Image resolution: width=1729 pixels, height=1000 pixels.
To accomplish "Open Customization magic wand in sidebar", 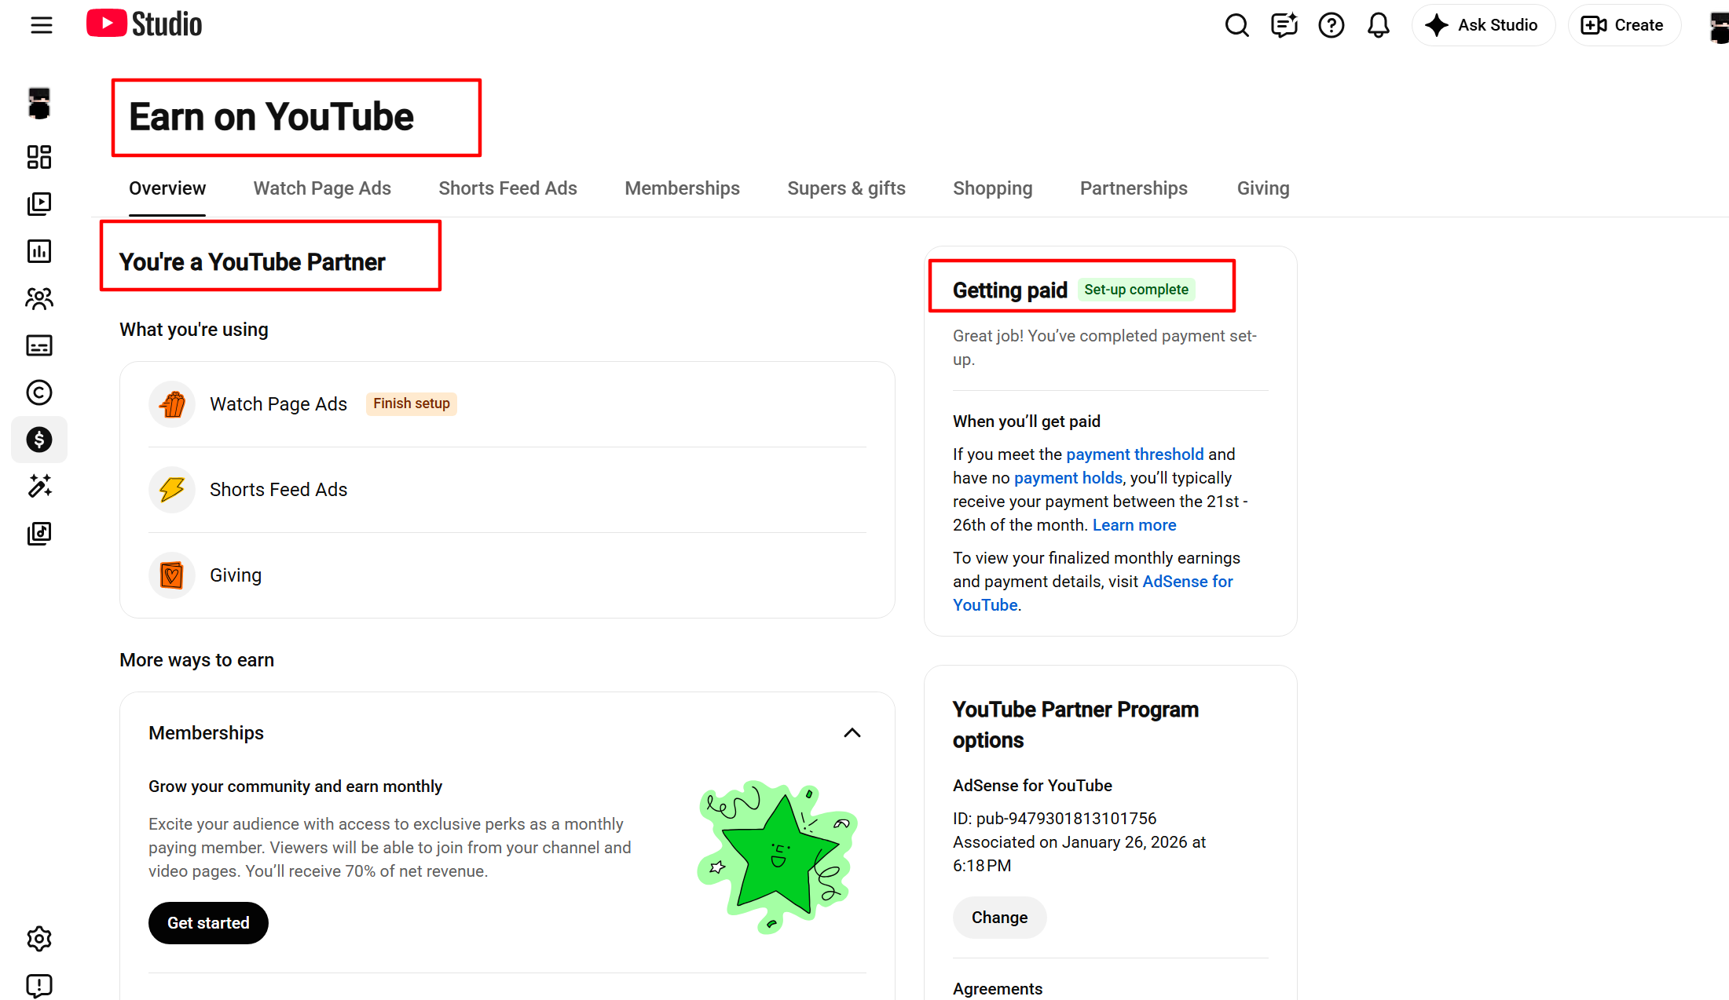I will (x=39, y=487).
